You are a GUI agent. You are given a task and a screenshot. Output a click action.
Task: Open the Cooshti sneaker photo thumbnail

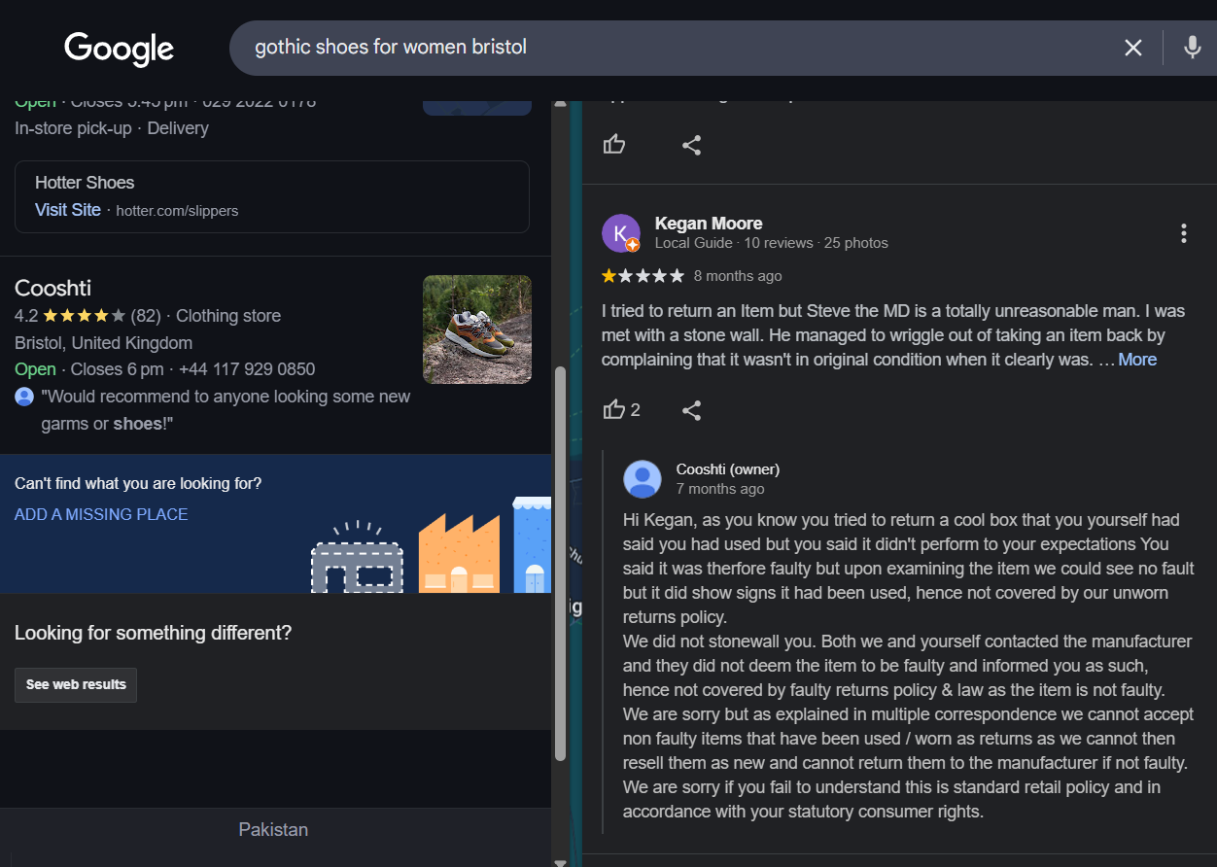point(477,329)
